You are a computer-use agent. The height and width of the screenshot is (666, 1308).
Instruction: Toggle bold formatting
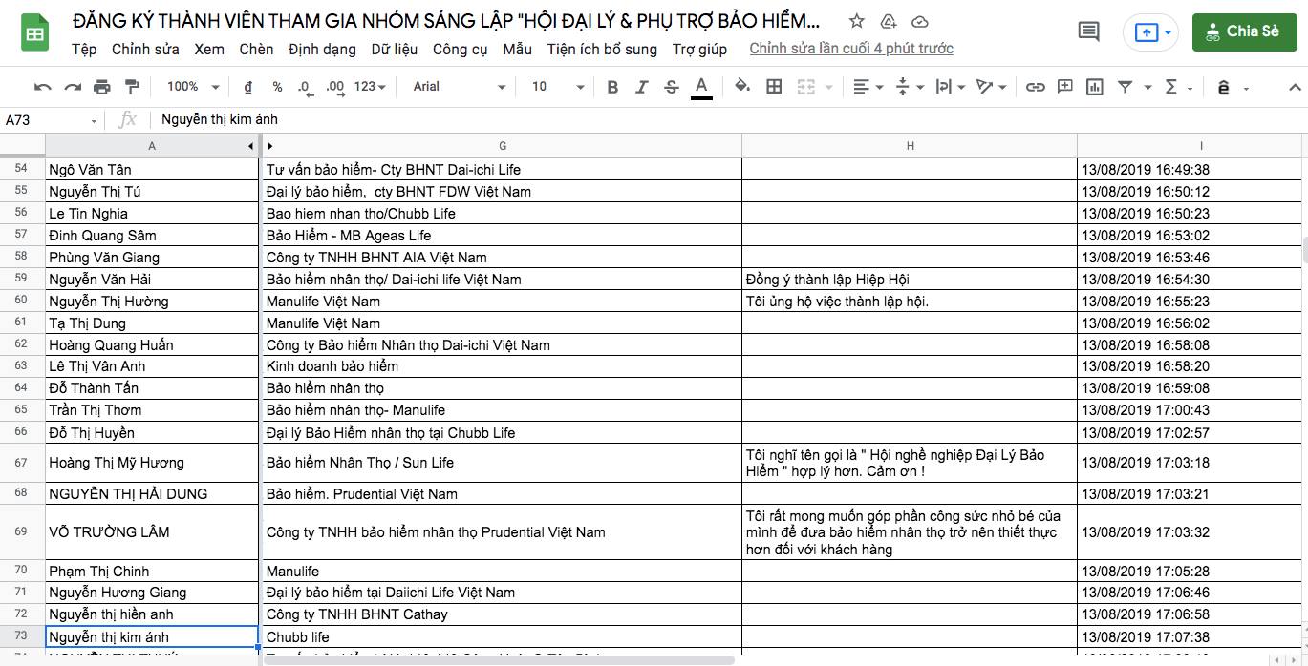tap(612, 87)
